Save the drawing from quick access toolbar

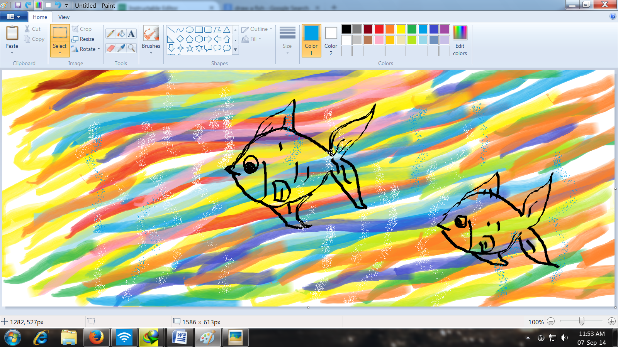point(18,5)
